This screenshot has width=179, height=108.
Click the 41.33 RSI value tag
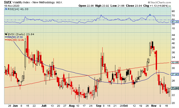175,22
